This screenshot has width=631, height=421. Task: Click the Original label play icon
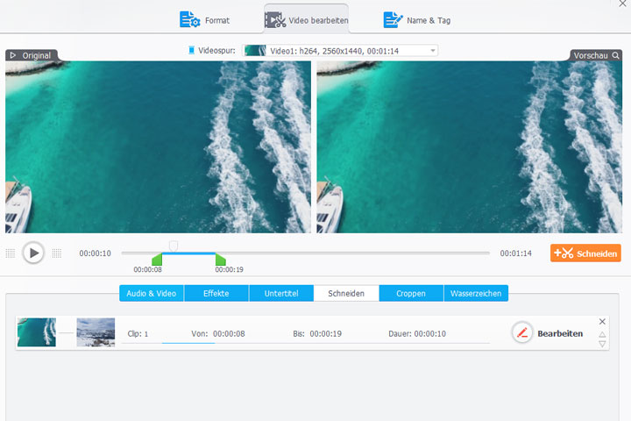tap(13, 55)
